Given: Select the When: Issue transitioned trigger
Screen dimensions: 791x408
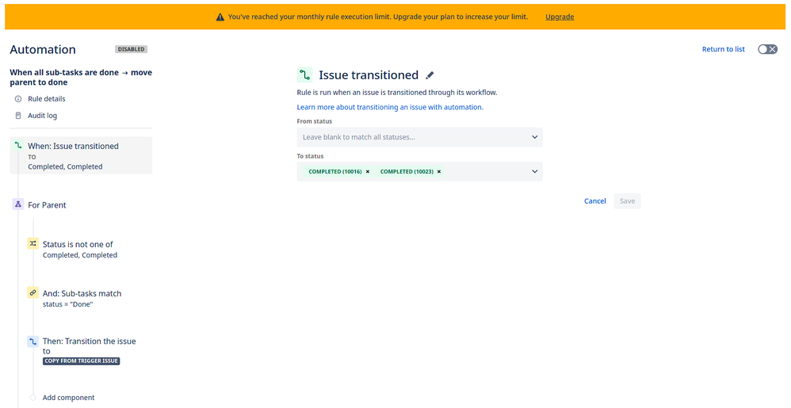Looking at the screenshot, I should [x=81, y=155].
